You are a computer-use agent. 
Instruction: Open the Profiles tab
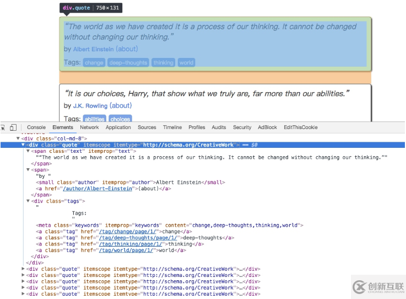click(x=197, y=127)
